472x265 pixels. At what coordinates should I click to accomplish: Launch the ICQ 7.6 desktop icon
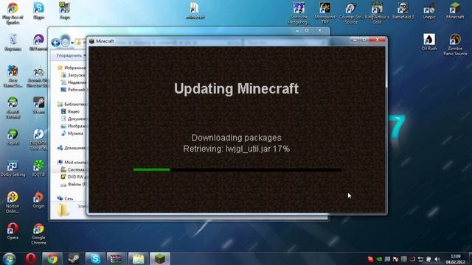(38, 169)
